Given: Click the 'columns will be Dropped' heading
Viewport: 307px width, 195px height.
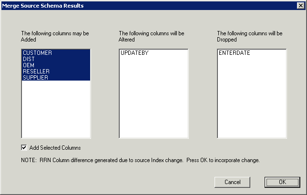Looking at the screenshot, I should pyautogui.click(x=249, y=36).
